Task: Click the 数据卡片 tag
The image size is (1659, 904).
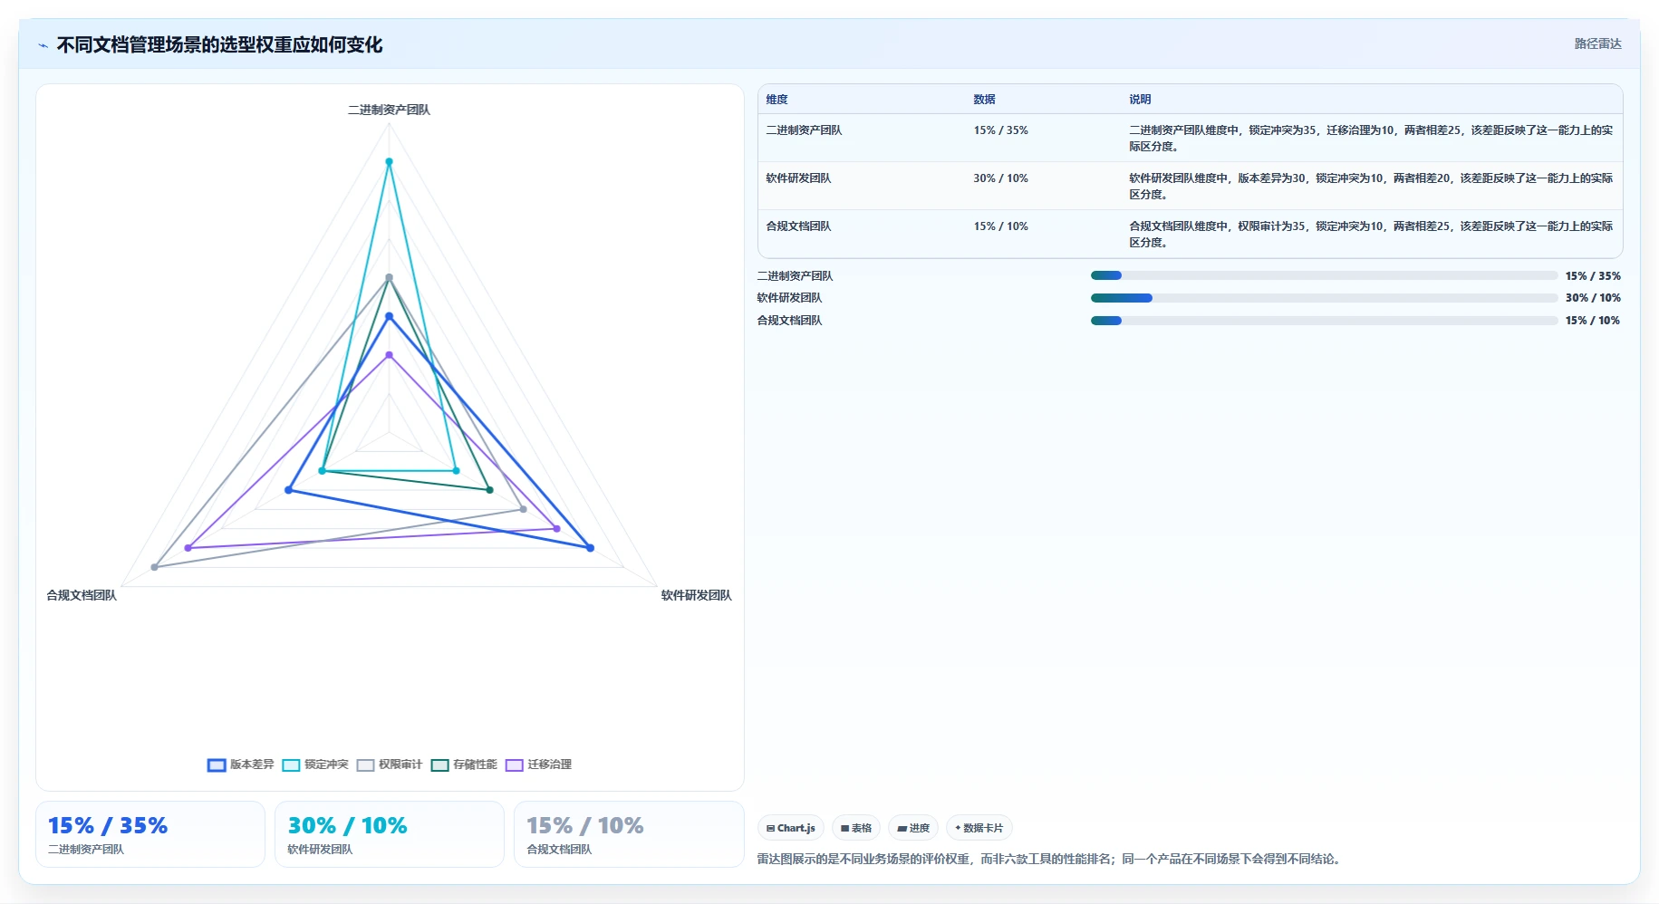Action: pyautogui.click(x=979, y=828)
